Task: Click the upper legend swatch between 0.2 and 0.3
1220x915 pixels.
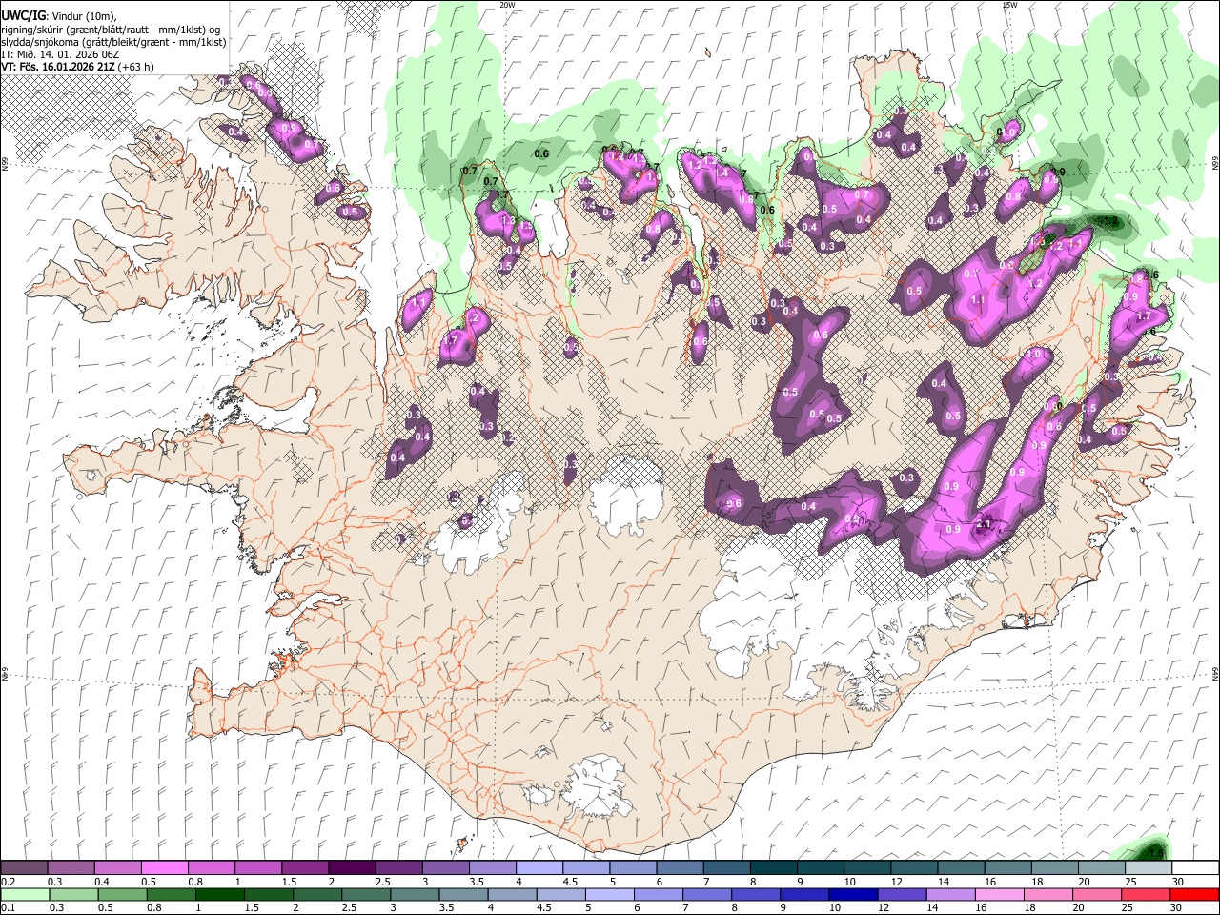Action: 24,867
